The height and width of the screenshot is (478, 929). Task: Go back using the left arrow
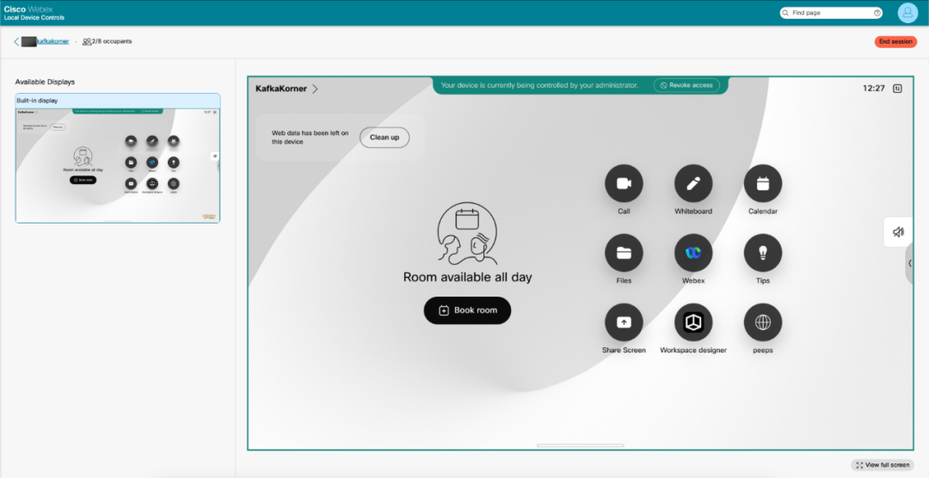coord(16,41)
